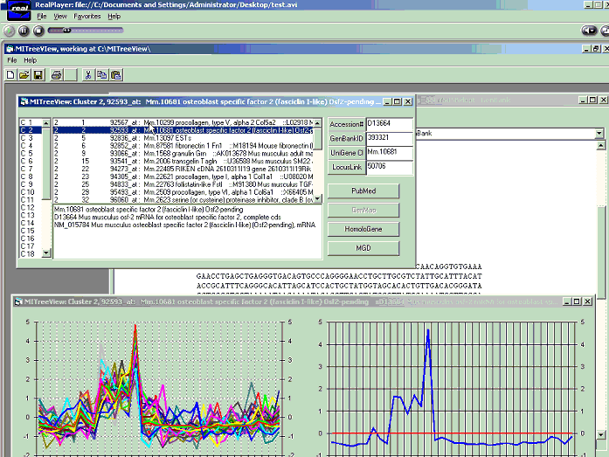Image resolution: width=609 pixels, height=457 pixels.
Task: Select cluster C 18 in list
Action: (31, 254)
